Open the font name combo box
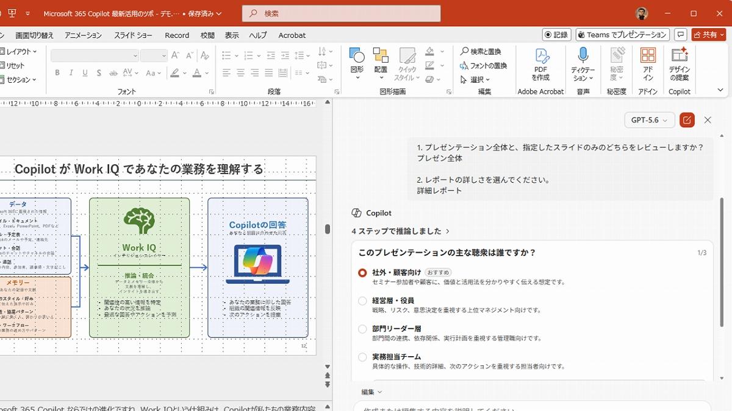732x411 pixels. coord(95,55)
